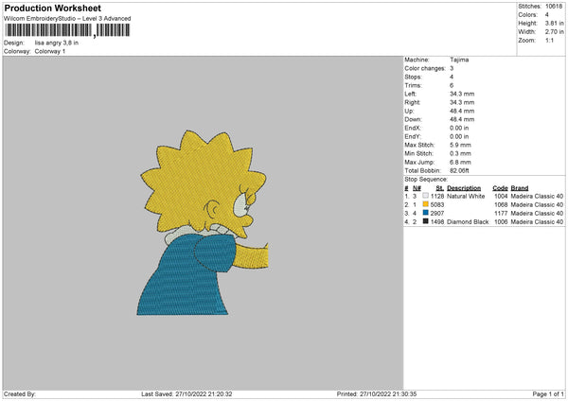Viewport: 568px width, 401px height.
Task: Click the 'Wilcom EmbroideryStudio – Level 3 Advanced' text
Action: click(67, 19)
